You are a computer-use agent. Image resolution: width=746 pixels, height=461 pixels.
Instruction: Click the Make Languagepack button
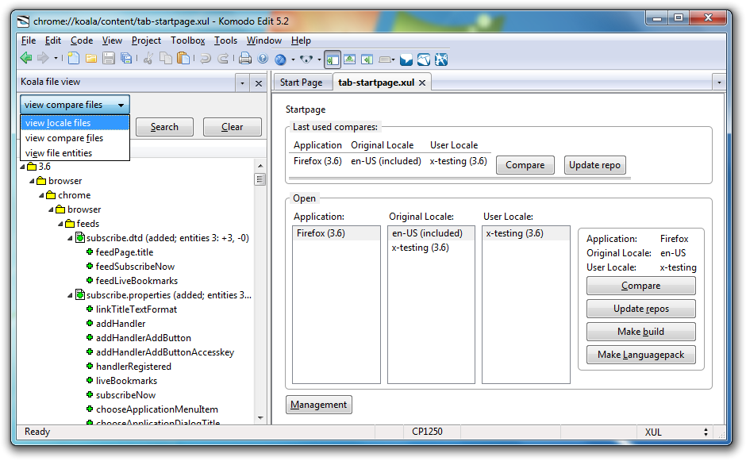(641, 355)
